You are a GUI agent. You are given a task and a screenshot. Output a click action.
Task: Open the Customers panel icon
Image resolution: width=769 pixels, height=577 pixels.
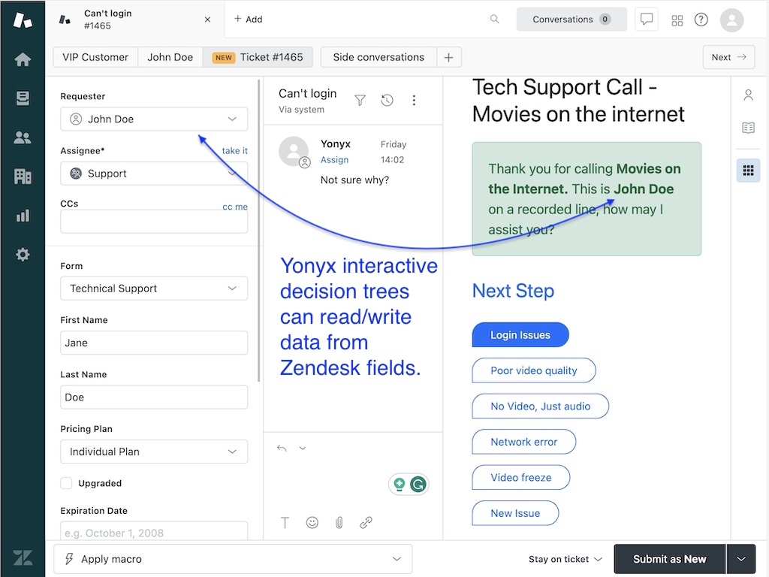23,137
